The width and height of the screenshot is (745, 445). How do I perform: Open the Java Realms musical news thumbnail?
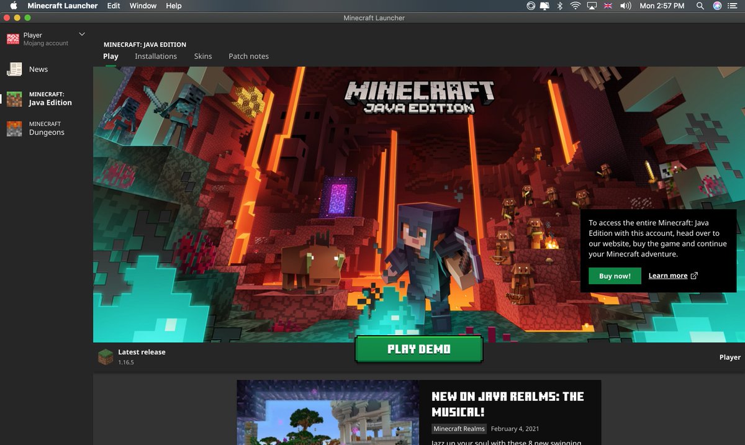point(328,412)
